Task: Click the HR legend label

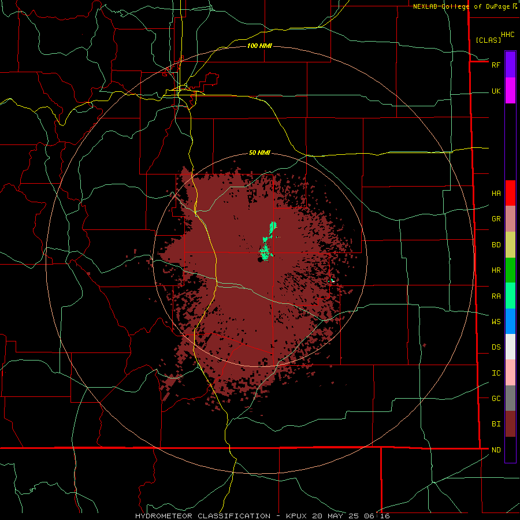Action: point(496,270)
